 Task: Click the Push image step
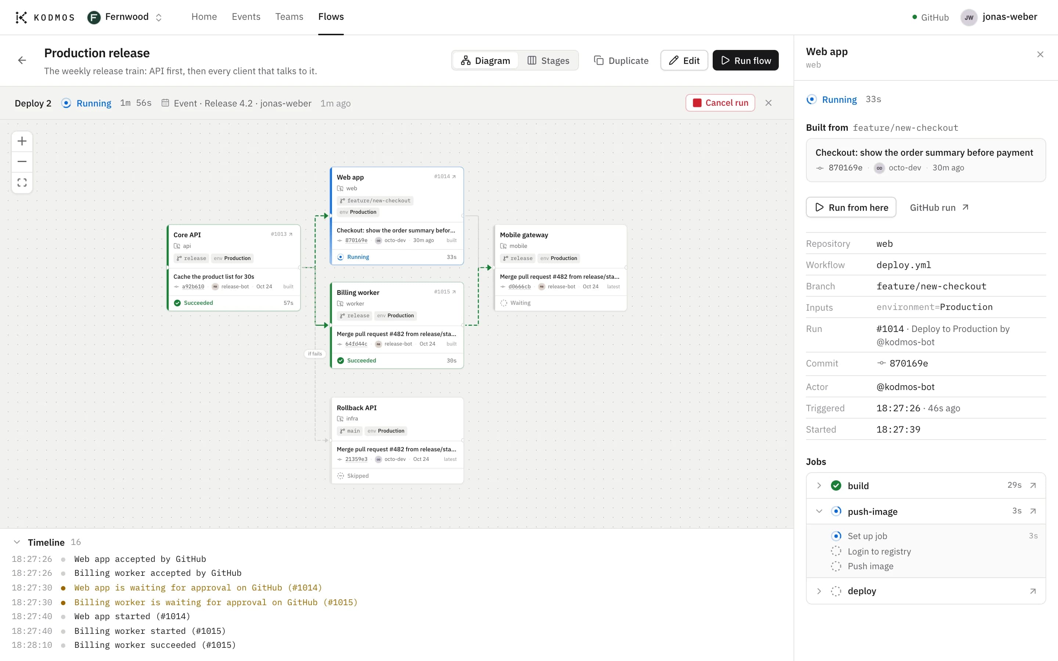(x=934, y=566)
